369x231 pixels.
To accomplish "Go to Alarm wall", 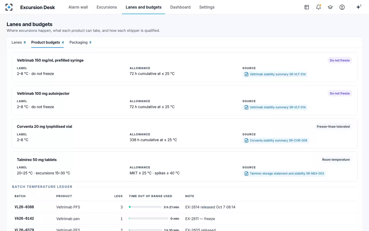I will (x=78, y=7).
